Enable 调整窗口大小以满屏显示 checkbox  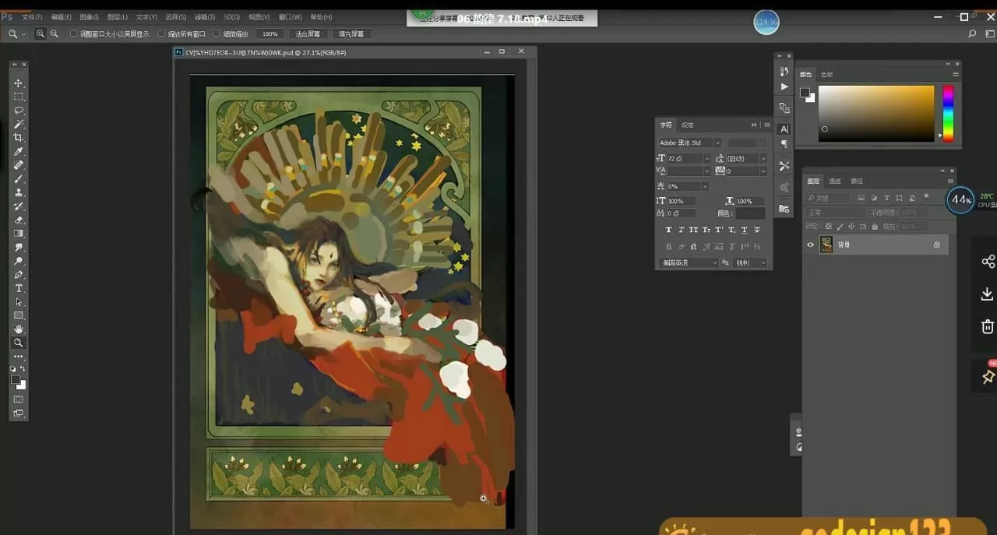(74, 34)
